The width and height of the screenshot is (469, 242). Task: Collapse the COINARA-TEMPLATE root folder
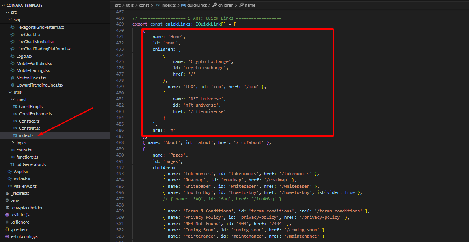3,6
